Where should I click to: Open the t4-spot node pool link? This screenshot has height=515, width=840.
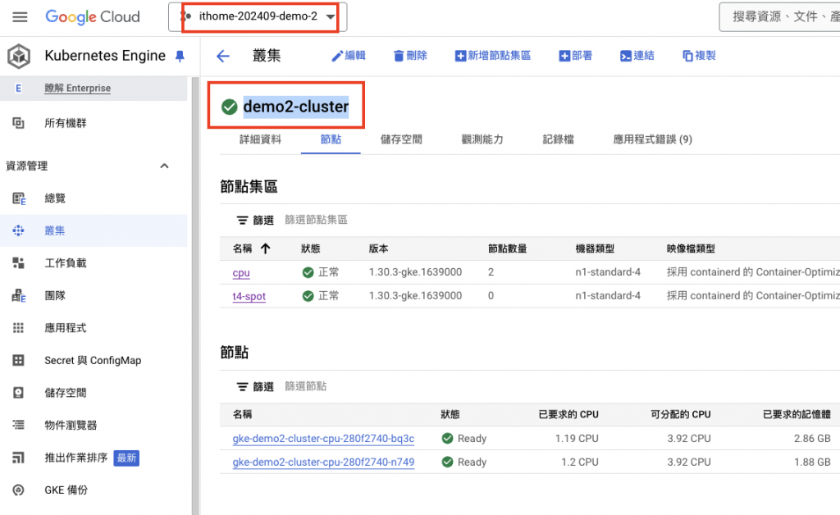click(x=249, y=296)
